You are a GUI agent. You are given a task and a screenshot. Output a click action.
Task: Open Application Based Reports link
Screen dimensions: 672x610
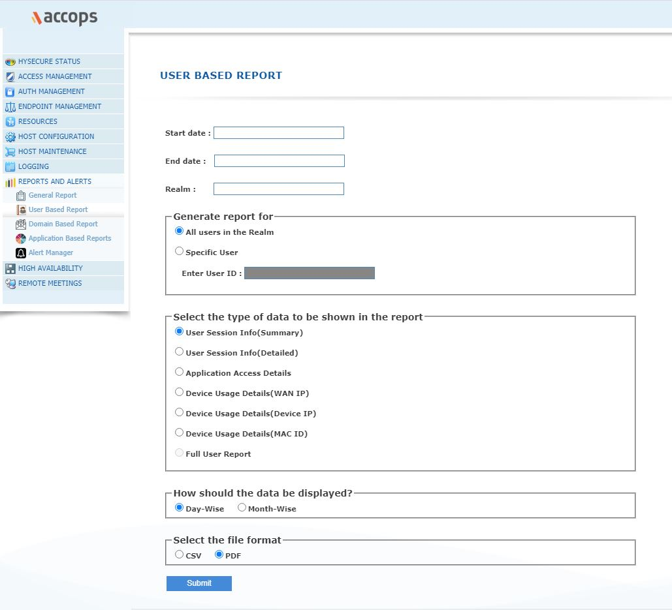click(70, 238)
